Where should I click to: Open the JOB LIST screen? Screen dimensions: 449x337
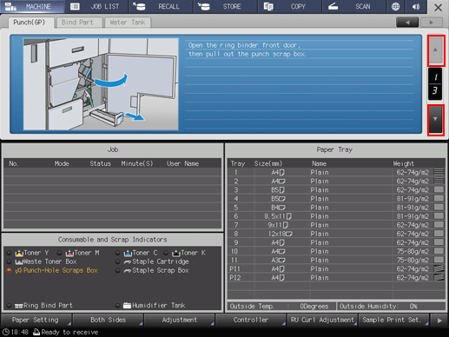click(96, 6)
